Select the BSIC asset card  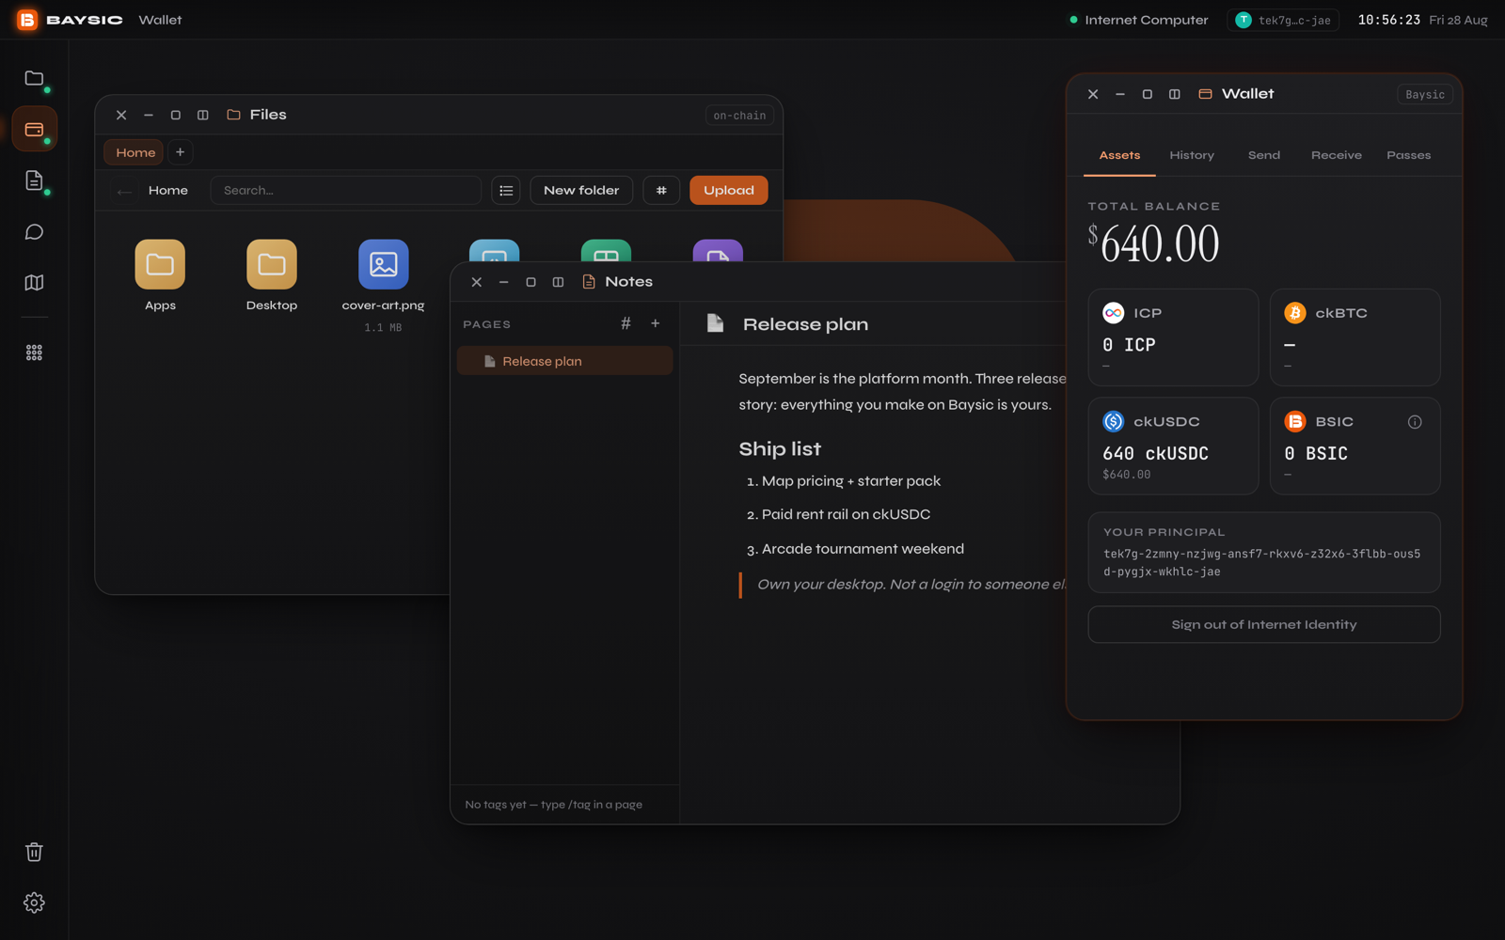pyautogui.click(x=1354, y=446)
